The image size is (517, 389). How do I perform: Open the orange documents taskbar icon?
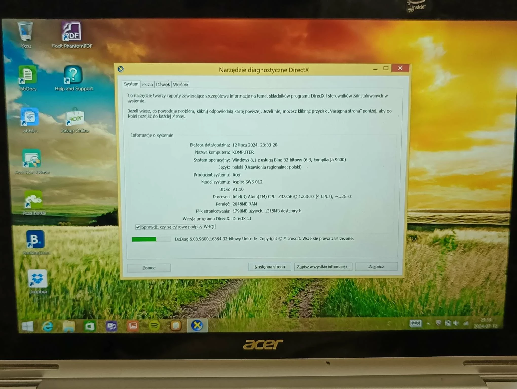click(x=176, y=326)
